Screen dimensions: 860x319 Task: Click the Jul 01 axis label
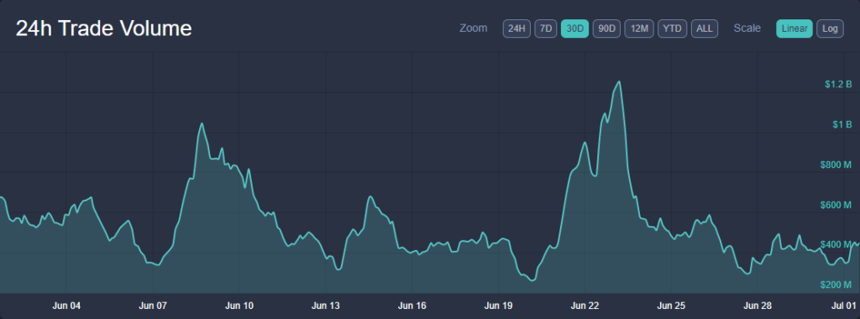click(844, 306)
